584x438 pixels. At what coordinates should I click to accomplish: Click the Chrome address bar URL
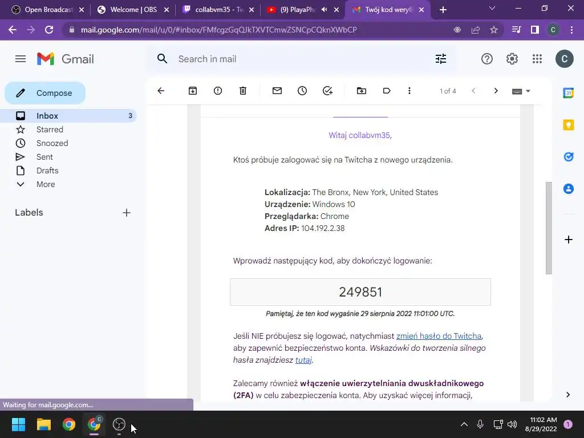pos(218,30)
